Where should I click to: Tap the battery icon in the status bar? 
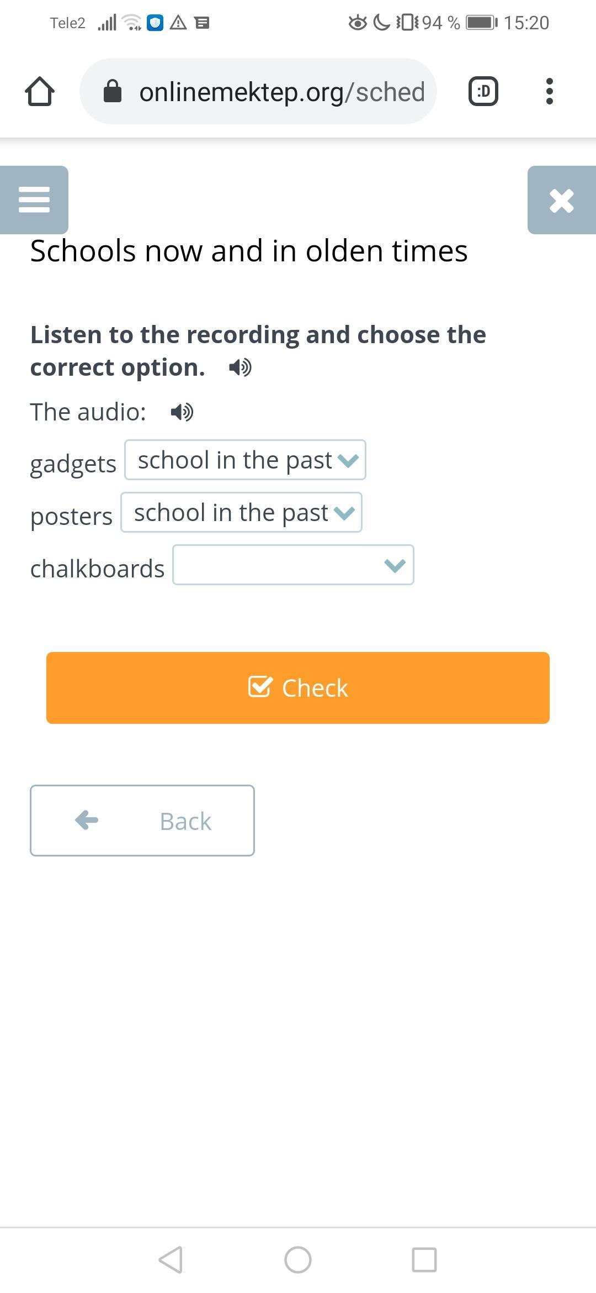tap(481, 23)
